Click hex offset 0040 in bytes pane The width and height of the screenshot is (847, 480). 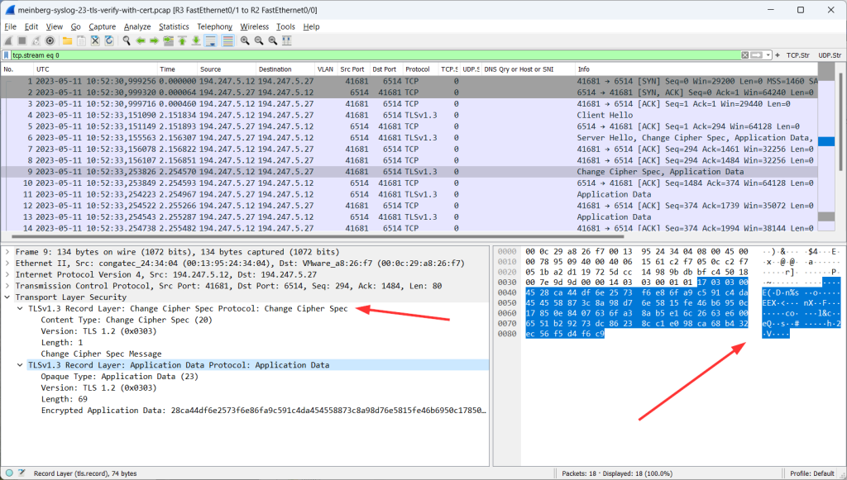(507, 292)
